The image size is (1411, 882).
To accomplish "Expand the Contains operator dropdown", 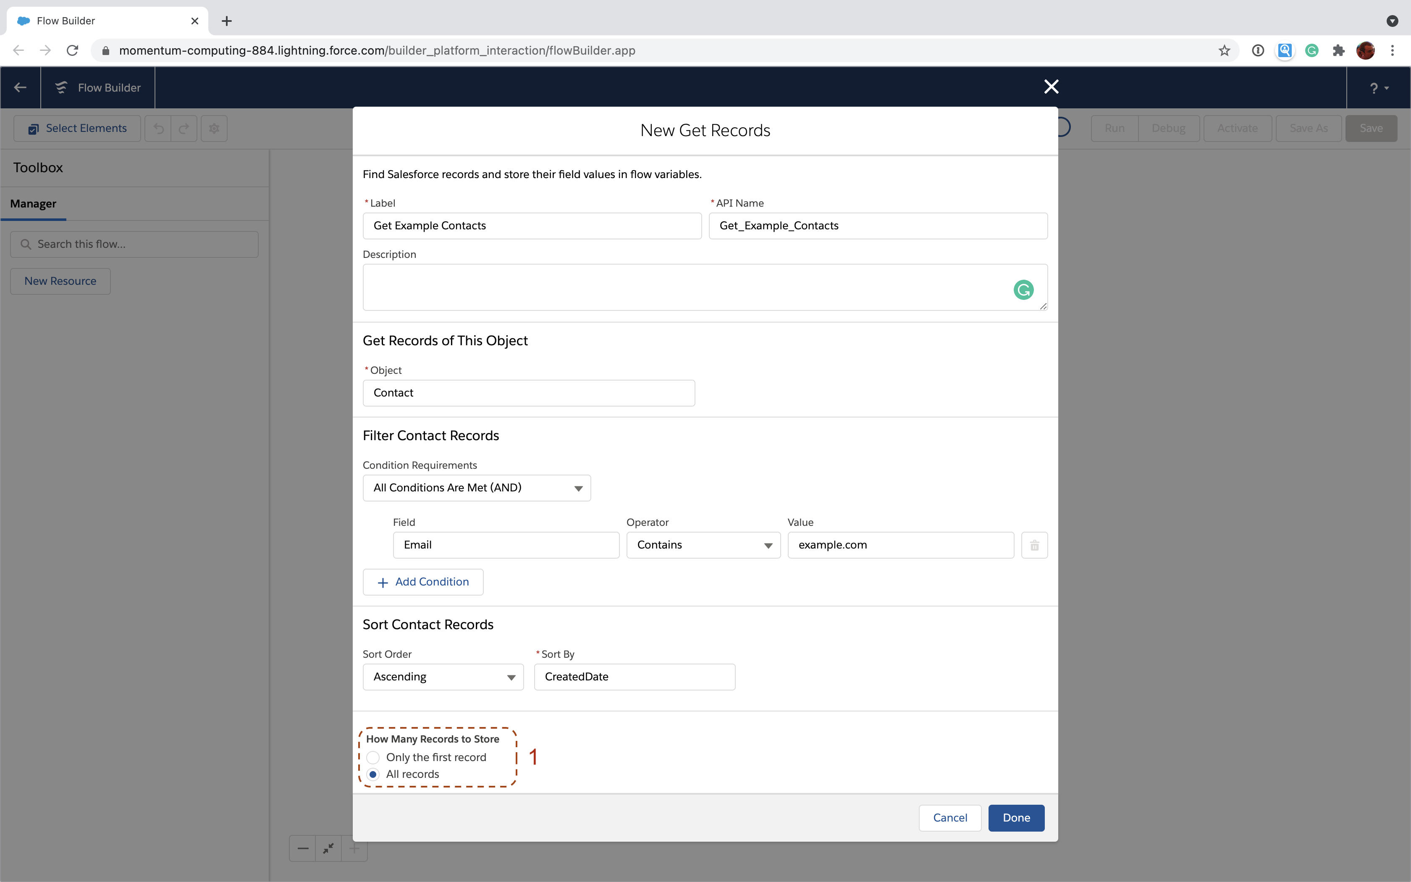I will tap(703, 545).
